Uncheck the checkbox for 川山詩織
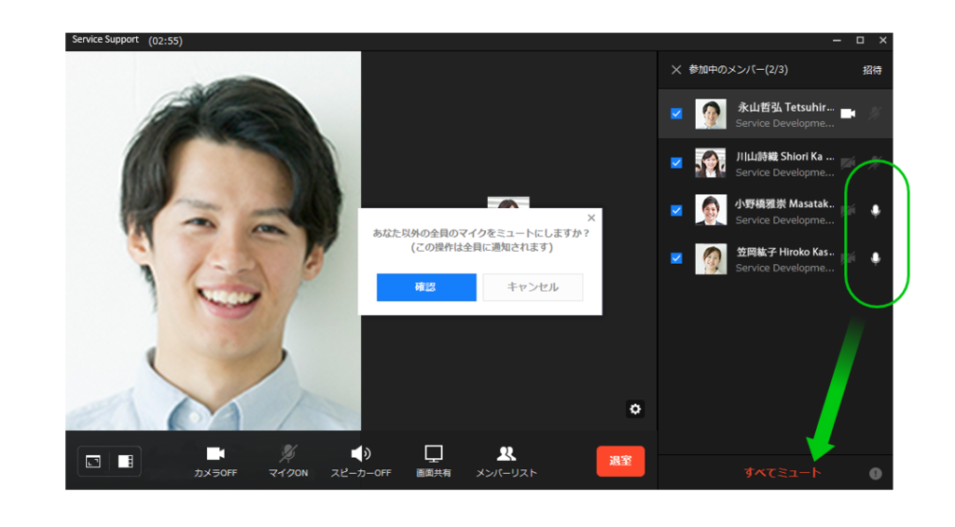The width and height of the screenshot is (955, 527). (x=676, y=162)
